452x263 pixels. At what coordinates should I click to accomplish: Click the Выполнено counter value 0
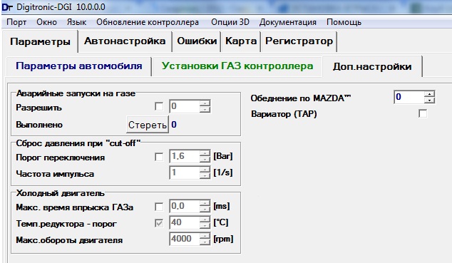click(174, 125)
